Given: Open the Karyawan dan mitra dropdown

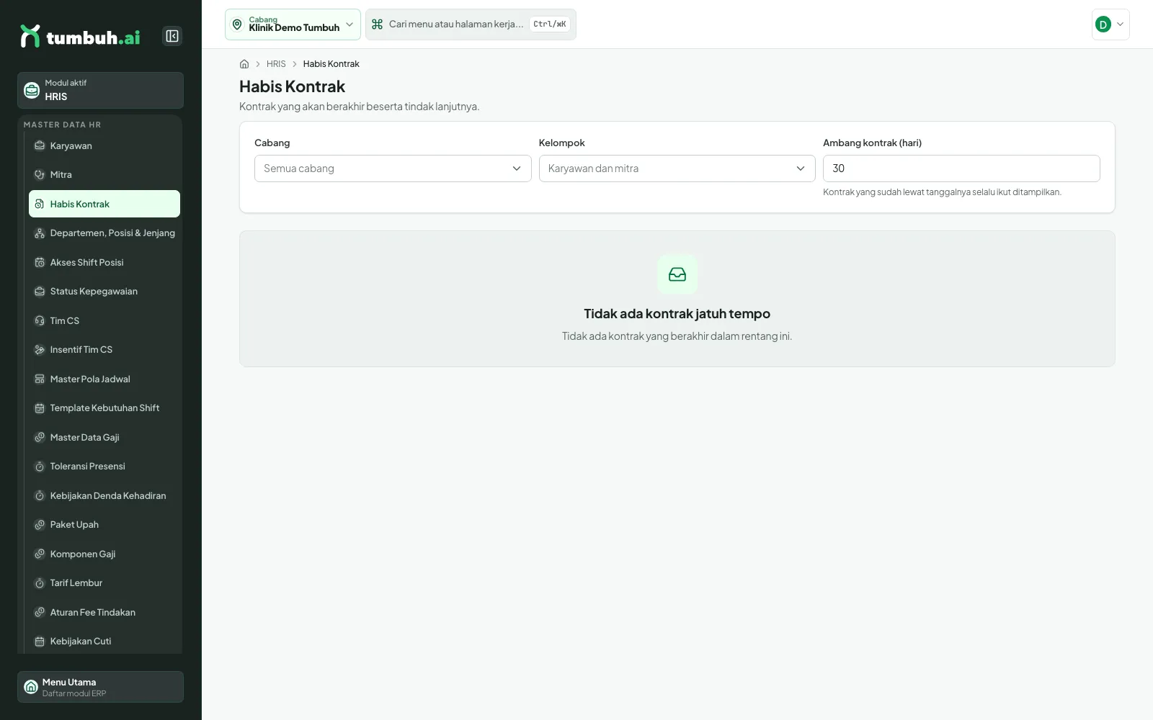Looking at the screenshot, I should 677,168.
